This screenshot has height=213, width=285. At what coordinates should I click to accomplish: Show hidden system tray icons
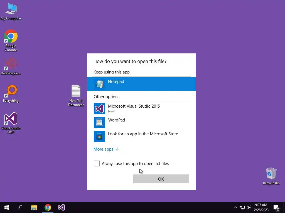click(x=235, y=207)
